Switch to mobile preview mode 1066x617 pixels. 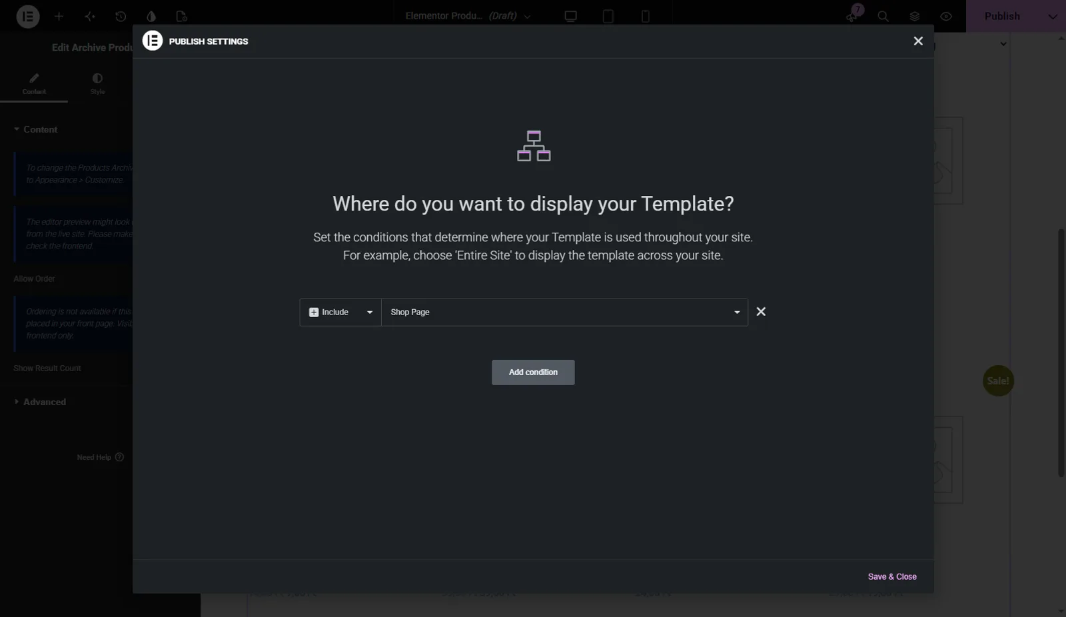pyautogui.click(x=645, y=16)
